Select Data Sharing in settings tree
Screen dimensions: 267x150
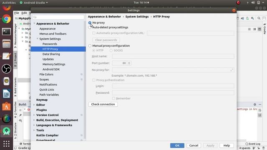click(x=51, y=54)
